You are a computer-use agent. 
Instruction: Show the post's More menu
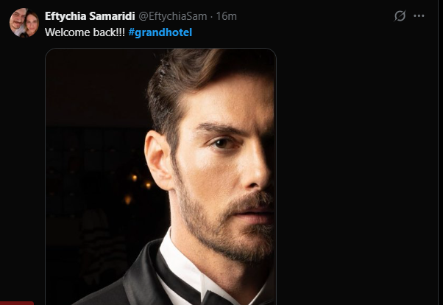pyautogui.click(x=419, y=15)
